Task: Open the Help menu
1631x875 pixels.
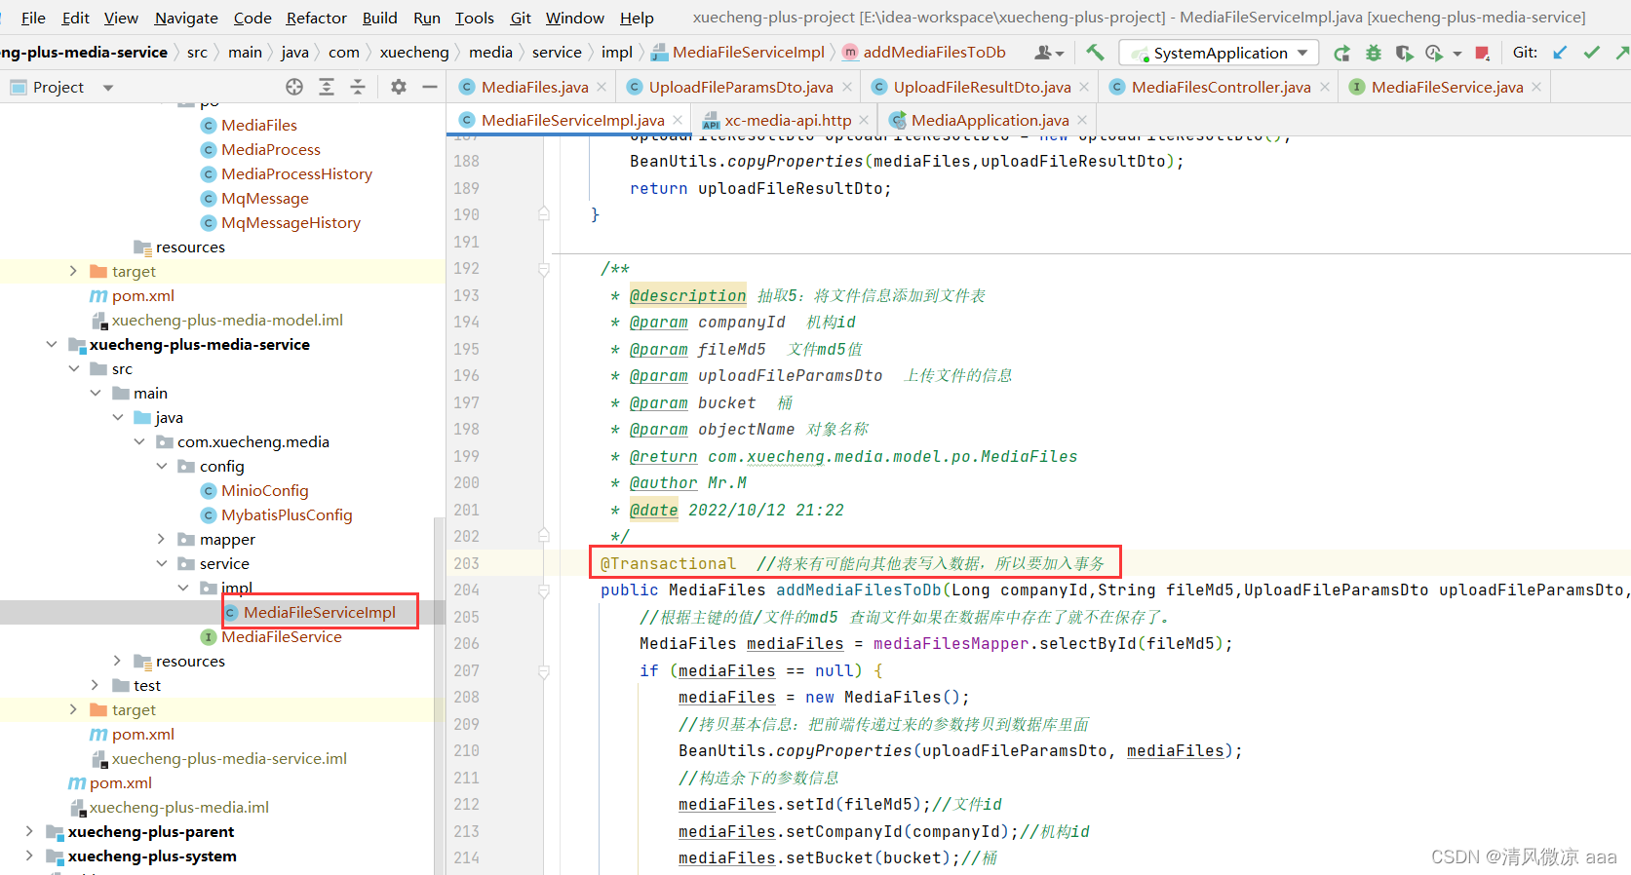Action: [x=637, y=18]
